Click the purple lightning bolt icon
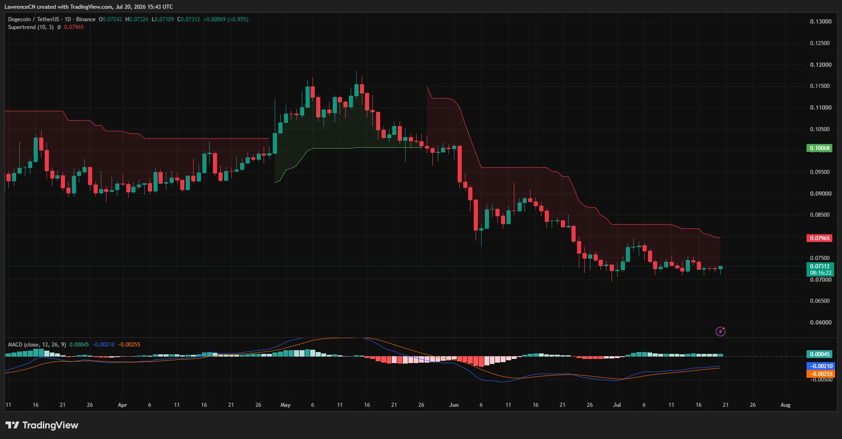Image resolution: width=842 pixels, height=439 pixels. point(720,331)
